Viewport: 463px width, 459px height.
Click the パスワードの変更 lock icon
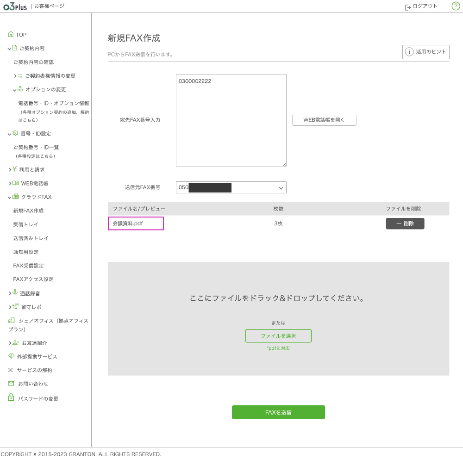11,397
